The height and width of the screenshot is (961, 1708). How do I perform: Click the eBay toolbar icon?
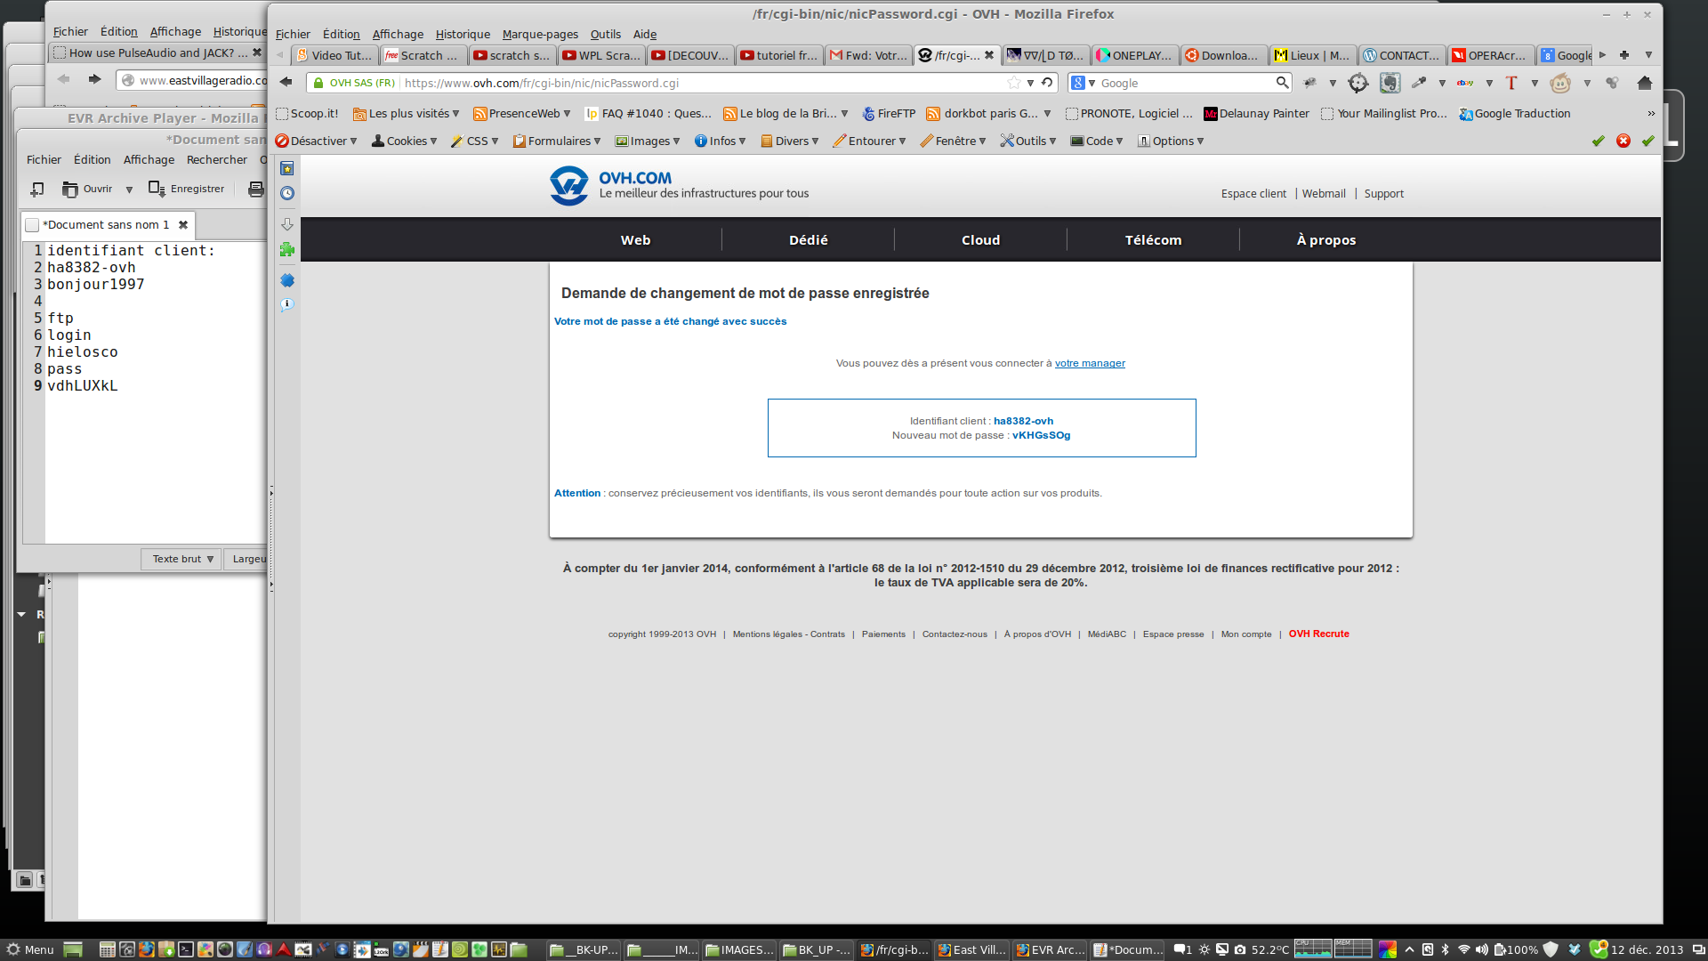[1464, 83]
